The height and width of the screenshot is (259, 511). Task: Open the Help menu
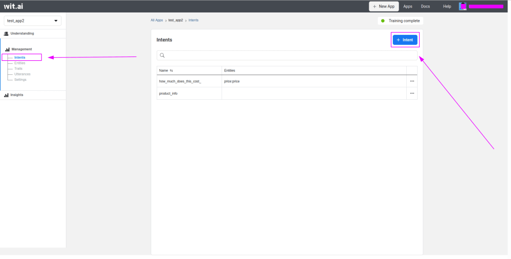[x=447, y=6]
